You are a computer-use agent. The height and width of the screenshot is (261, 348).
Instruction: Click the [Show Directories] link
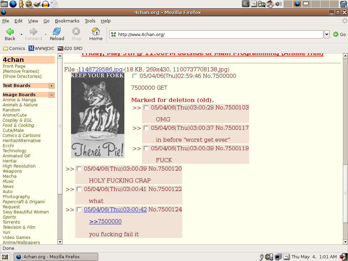click(22, 76)
